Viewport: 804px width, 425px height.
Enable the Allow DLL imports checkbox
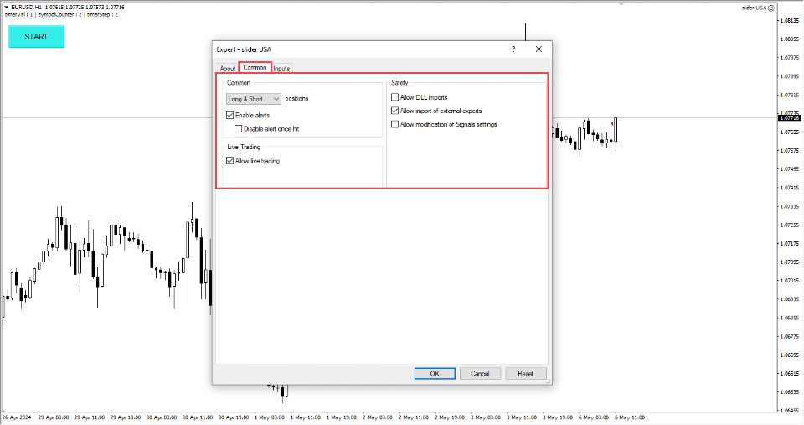click(395, 97)
